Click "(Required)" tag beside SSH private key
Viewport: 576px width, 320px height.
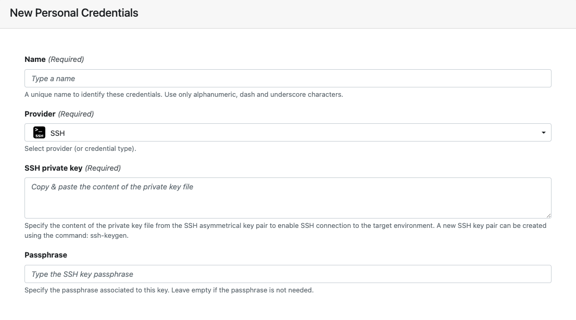click(103, 168)
